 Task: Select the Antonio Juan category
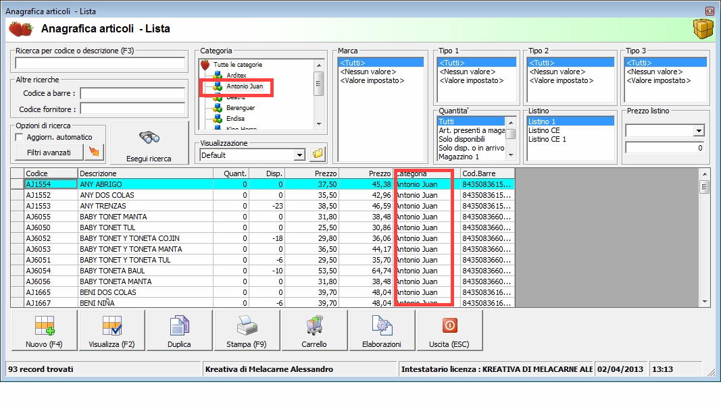click(x=245, y=86)
